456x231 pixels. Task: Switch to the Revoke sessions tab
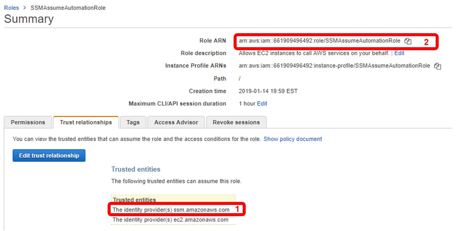(x=236, y=122)
